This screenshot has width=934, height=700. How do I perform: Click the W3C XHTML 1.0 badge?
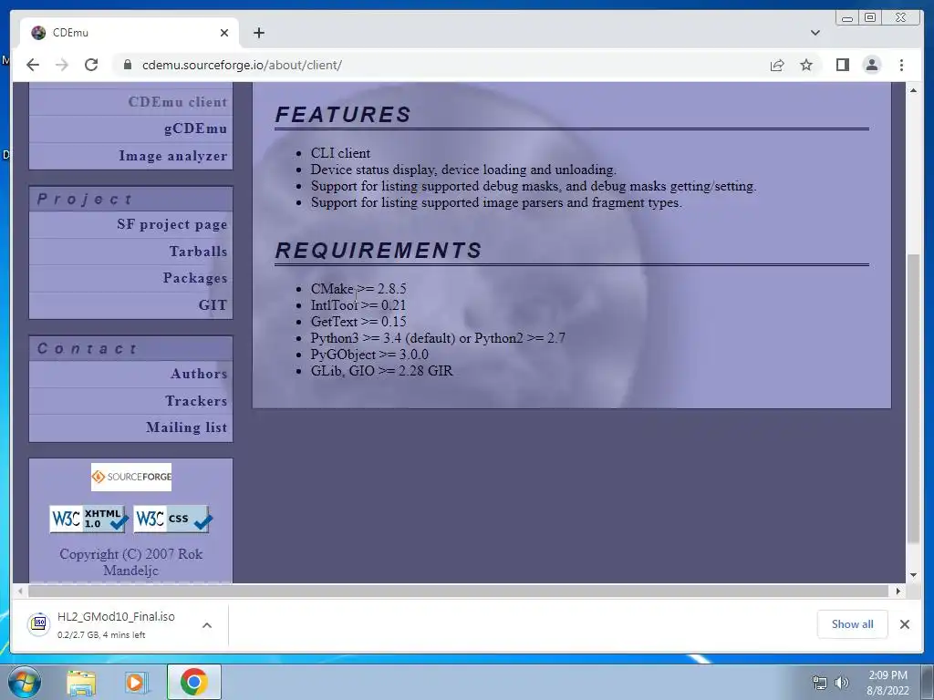pyautogui.click(x=88, y=519)
